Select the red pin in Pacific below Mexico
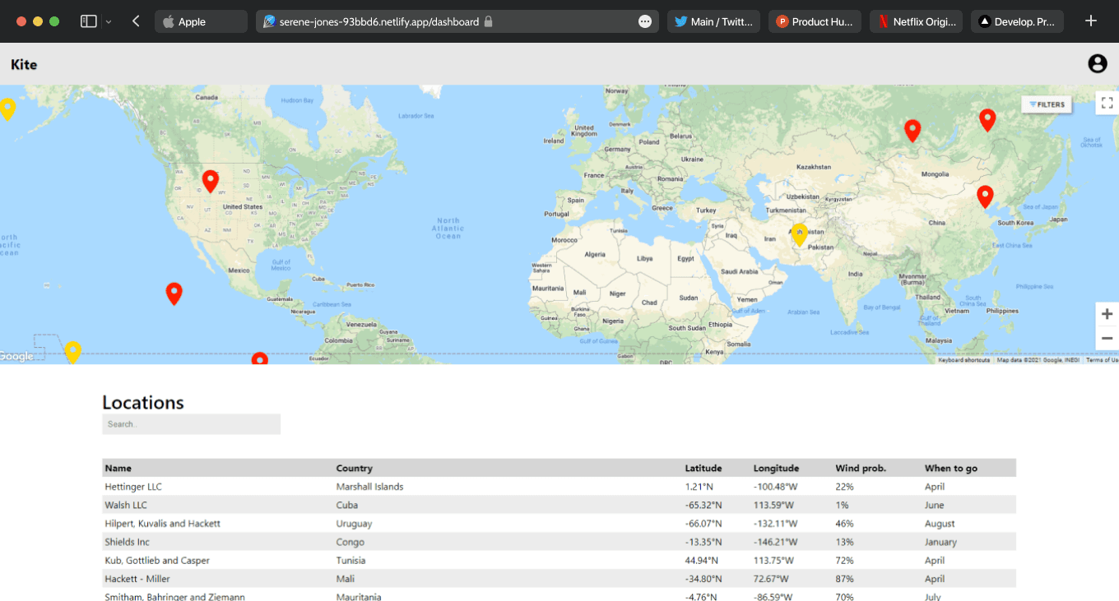Image resolution: width=1119 pixels, height=601 pixels. [x=174, y=292]
